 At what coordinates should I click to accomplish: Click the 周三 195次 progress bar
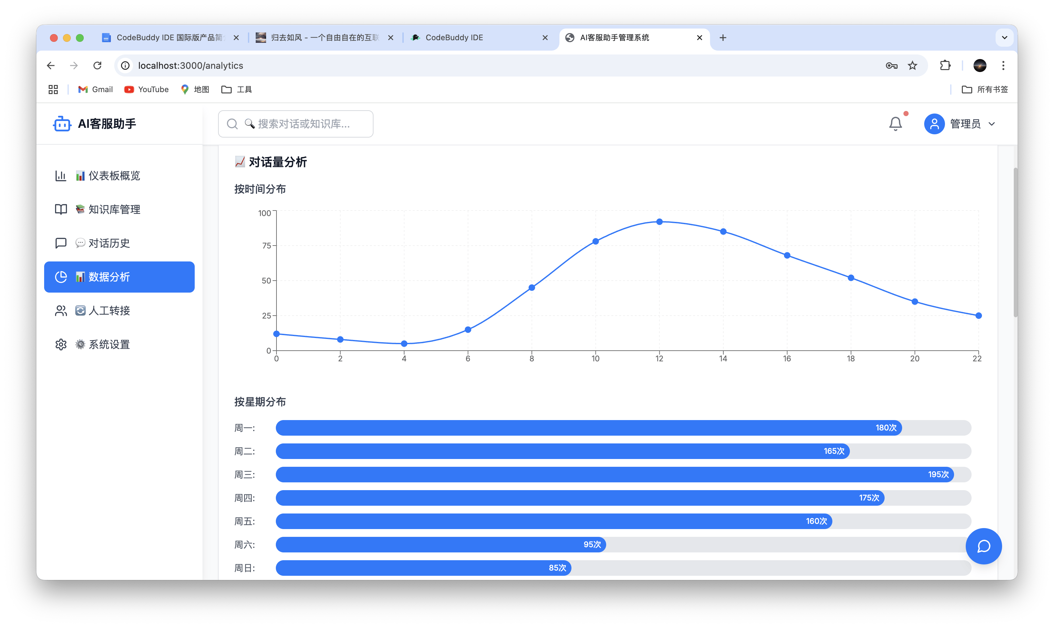click(623, 474)
